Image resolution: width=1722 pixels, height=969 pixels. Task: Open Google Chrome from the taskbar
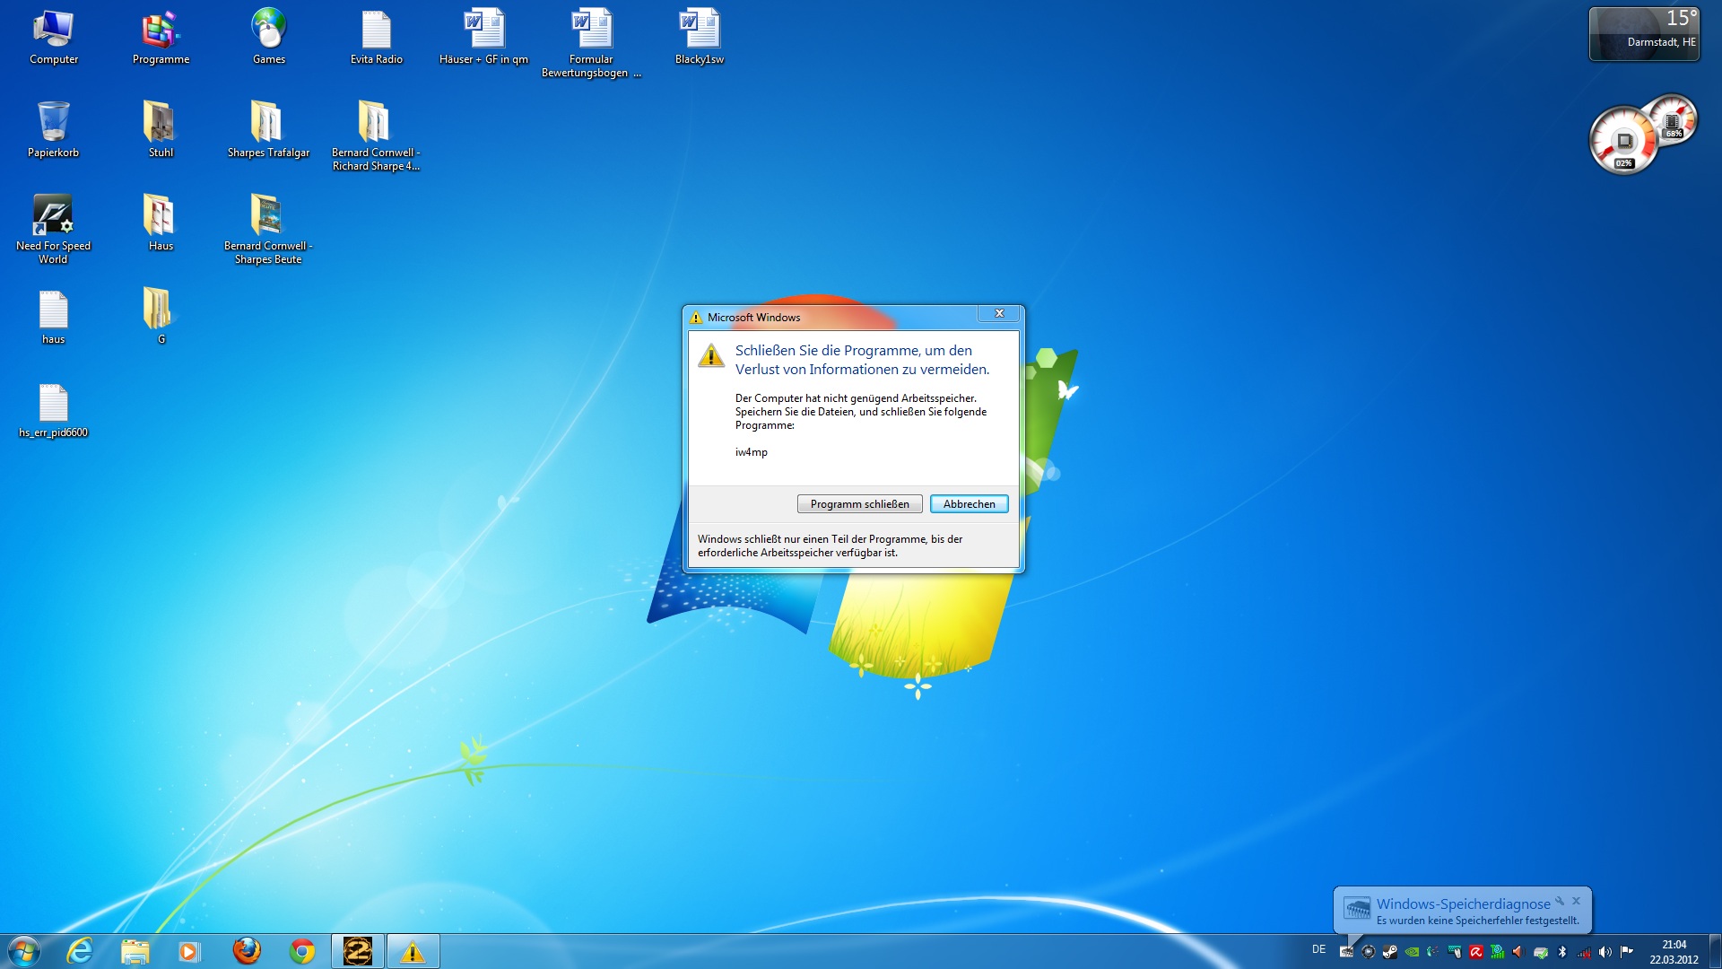tap(302, 951)
